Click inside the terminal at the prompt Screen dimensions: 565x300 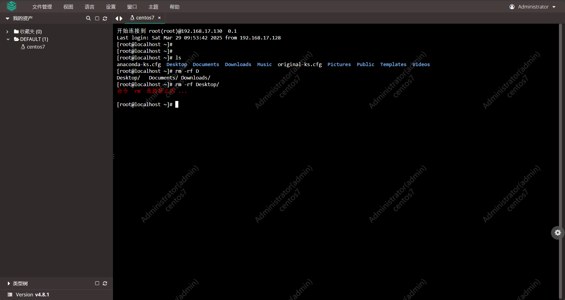coord(177,104)
